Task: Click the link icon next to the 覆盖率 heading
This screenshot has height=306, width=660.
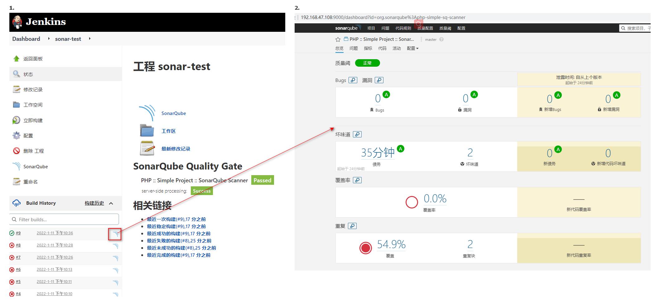Action: coord(357,180)
